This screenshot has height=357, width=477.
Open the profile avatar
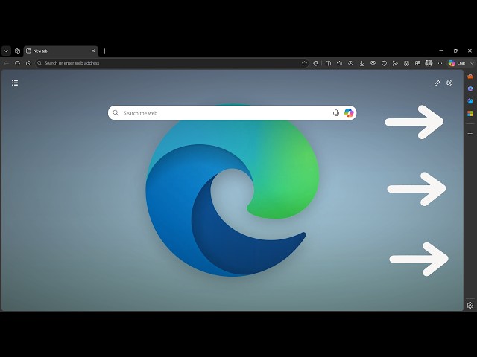tap(429, 63)
